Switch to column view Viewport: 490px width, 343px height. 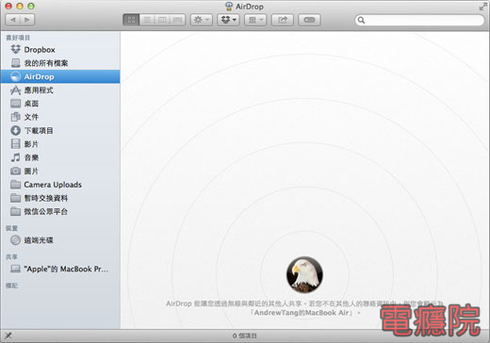tap(162, 20)
